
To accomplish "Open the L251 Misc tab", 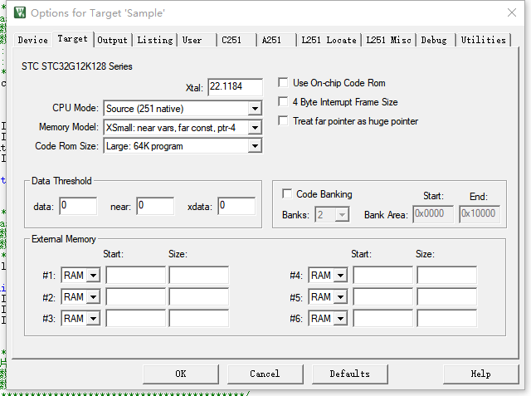I will point(389,40).
